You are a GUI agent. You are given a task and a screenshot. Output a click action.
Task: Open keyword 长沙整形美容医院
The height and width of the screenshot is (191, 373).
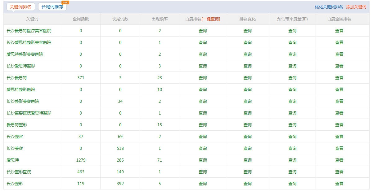click(x=23, y=101)
